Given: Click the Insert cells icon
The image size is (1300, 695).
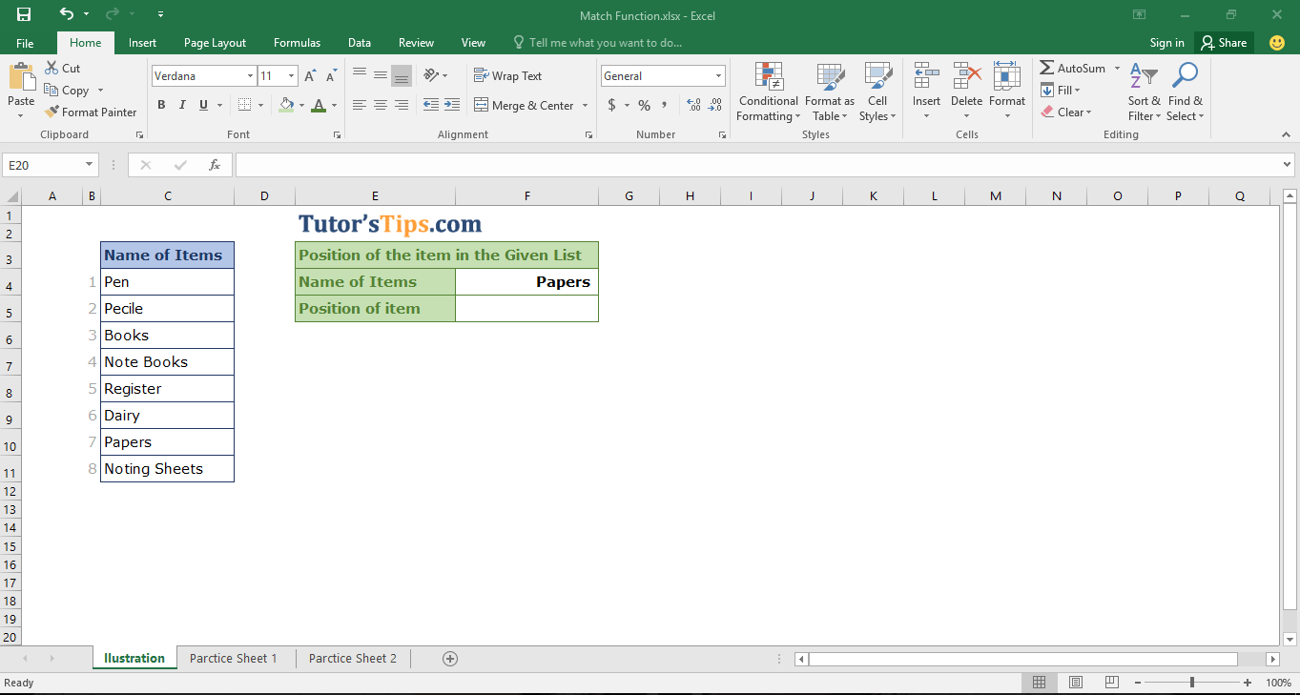Looking at the screenshot, I should (926, 76).
